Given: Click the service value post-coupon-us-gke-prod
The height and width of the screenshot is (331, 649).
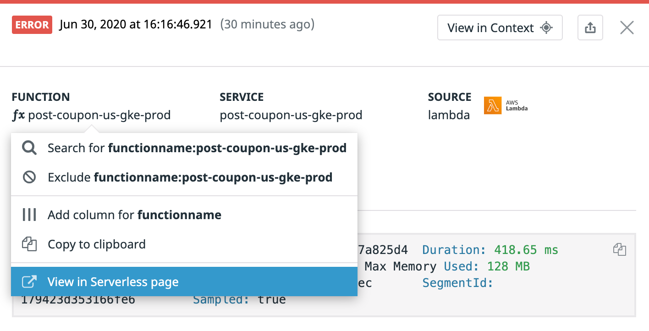Looking at the screenshot, I should [291, 115].
